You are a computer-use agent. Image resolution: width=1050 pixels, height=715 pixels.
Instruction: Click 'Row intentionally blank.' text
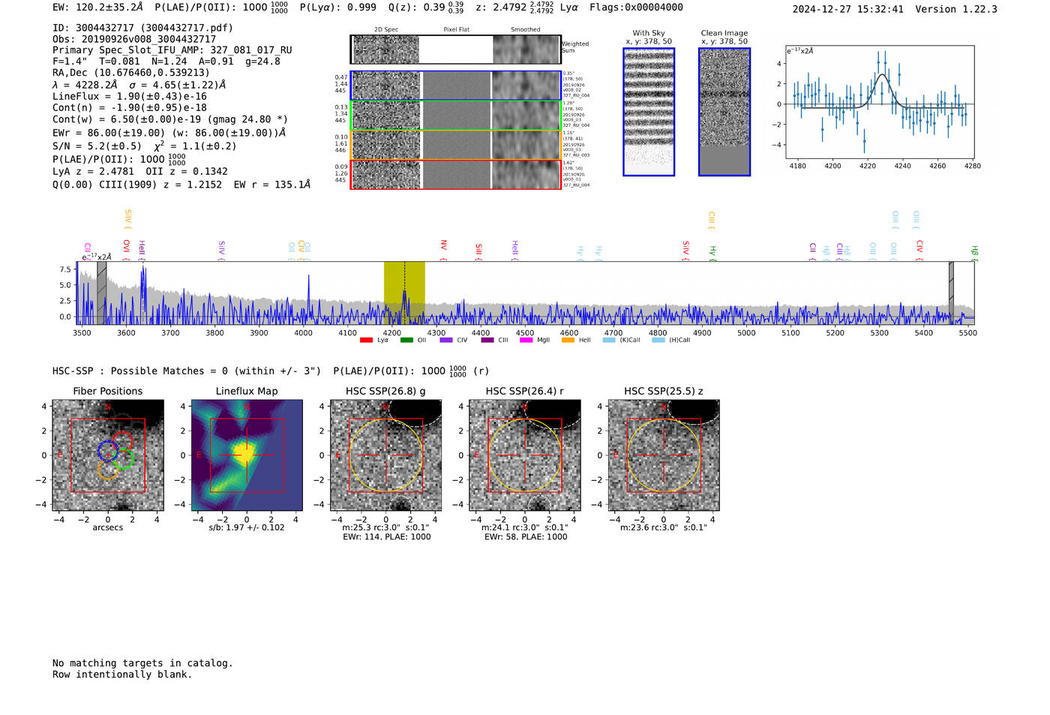122,674
